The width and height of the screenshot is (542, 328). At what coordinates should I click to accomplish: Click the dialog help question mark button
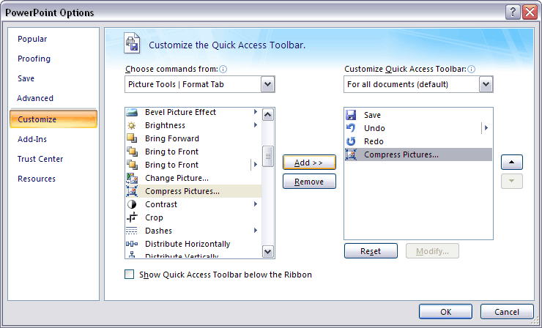(x=513, y=12)
